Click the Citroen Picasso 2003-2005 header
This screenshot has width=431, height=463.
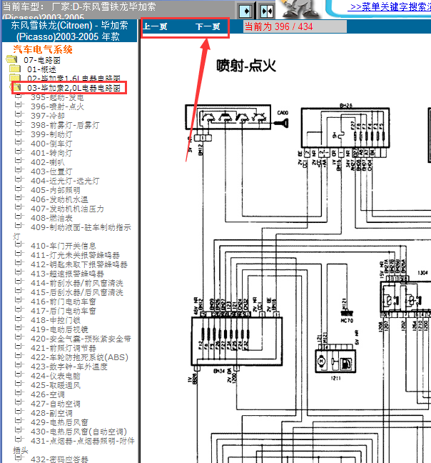pos(69,31)
